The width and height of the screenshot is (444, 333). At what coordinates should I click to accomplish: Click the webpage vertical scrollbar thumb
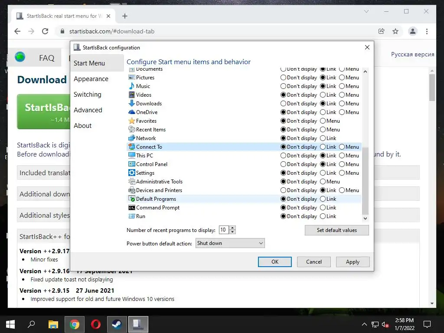pos(432,88)
